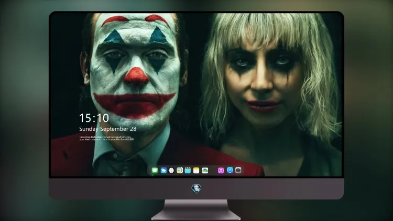Click the Sunday September 28 date text
The image size is (393, 221).
108,129
